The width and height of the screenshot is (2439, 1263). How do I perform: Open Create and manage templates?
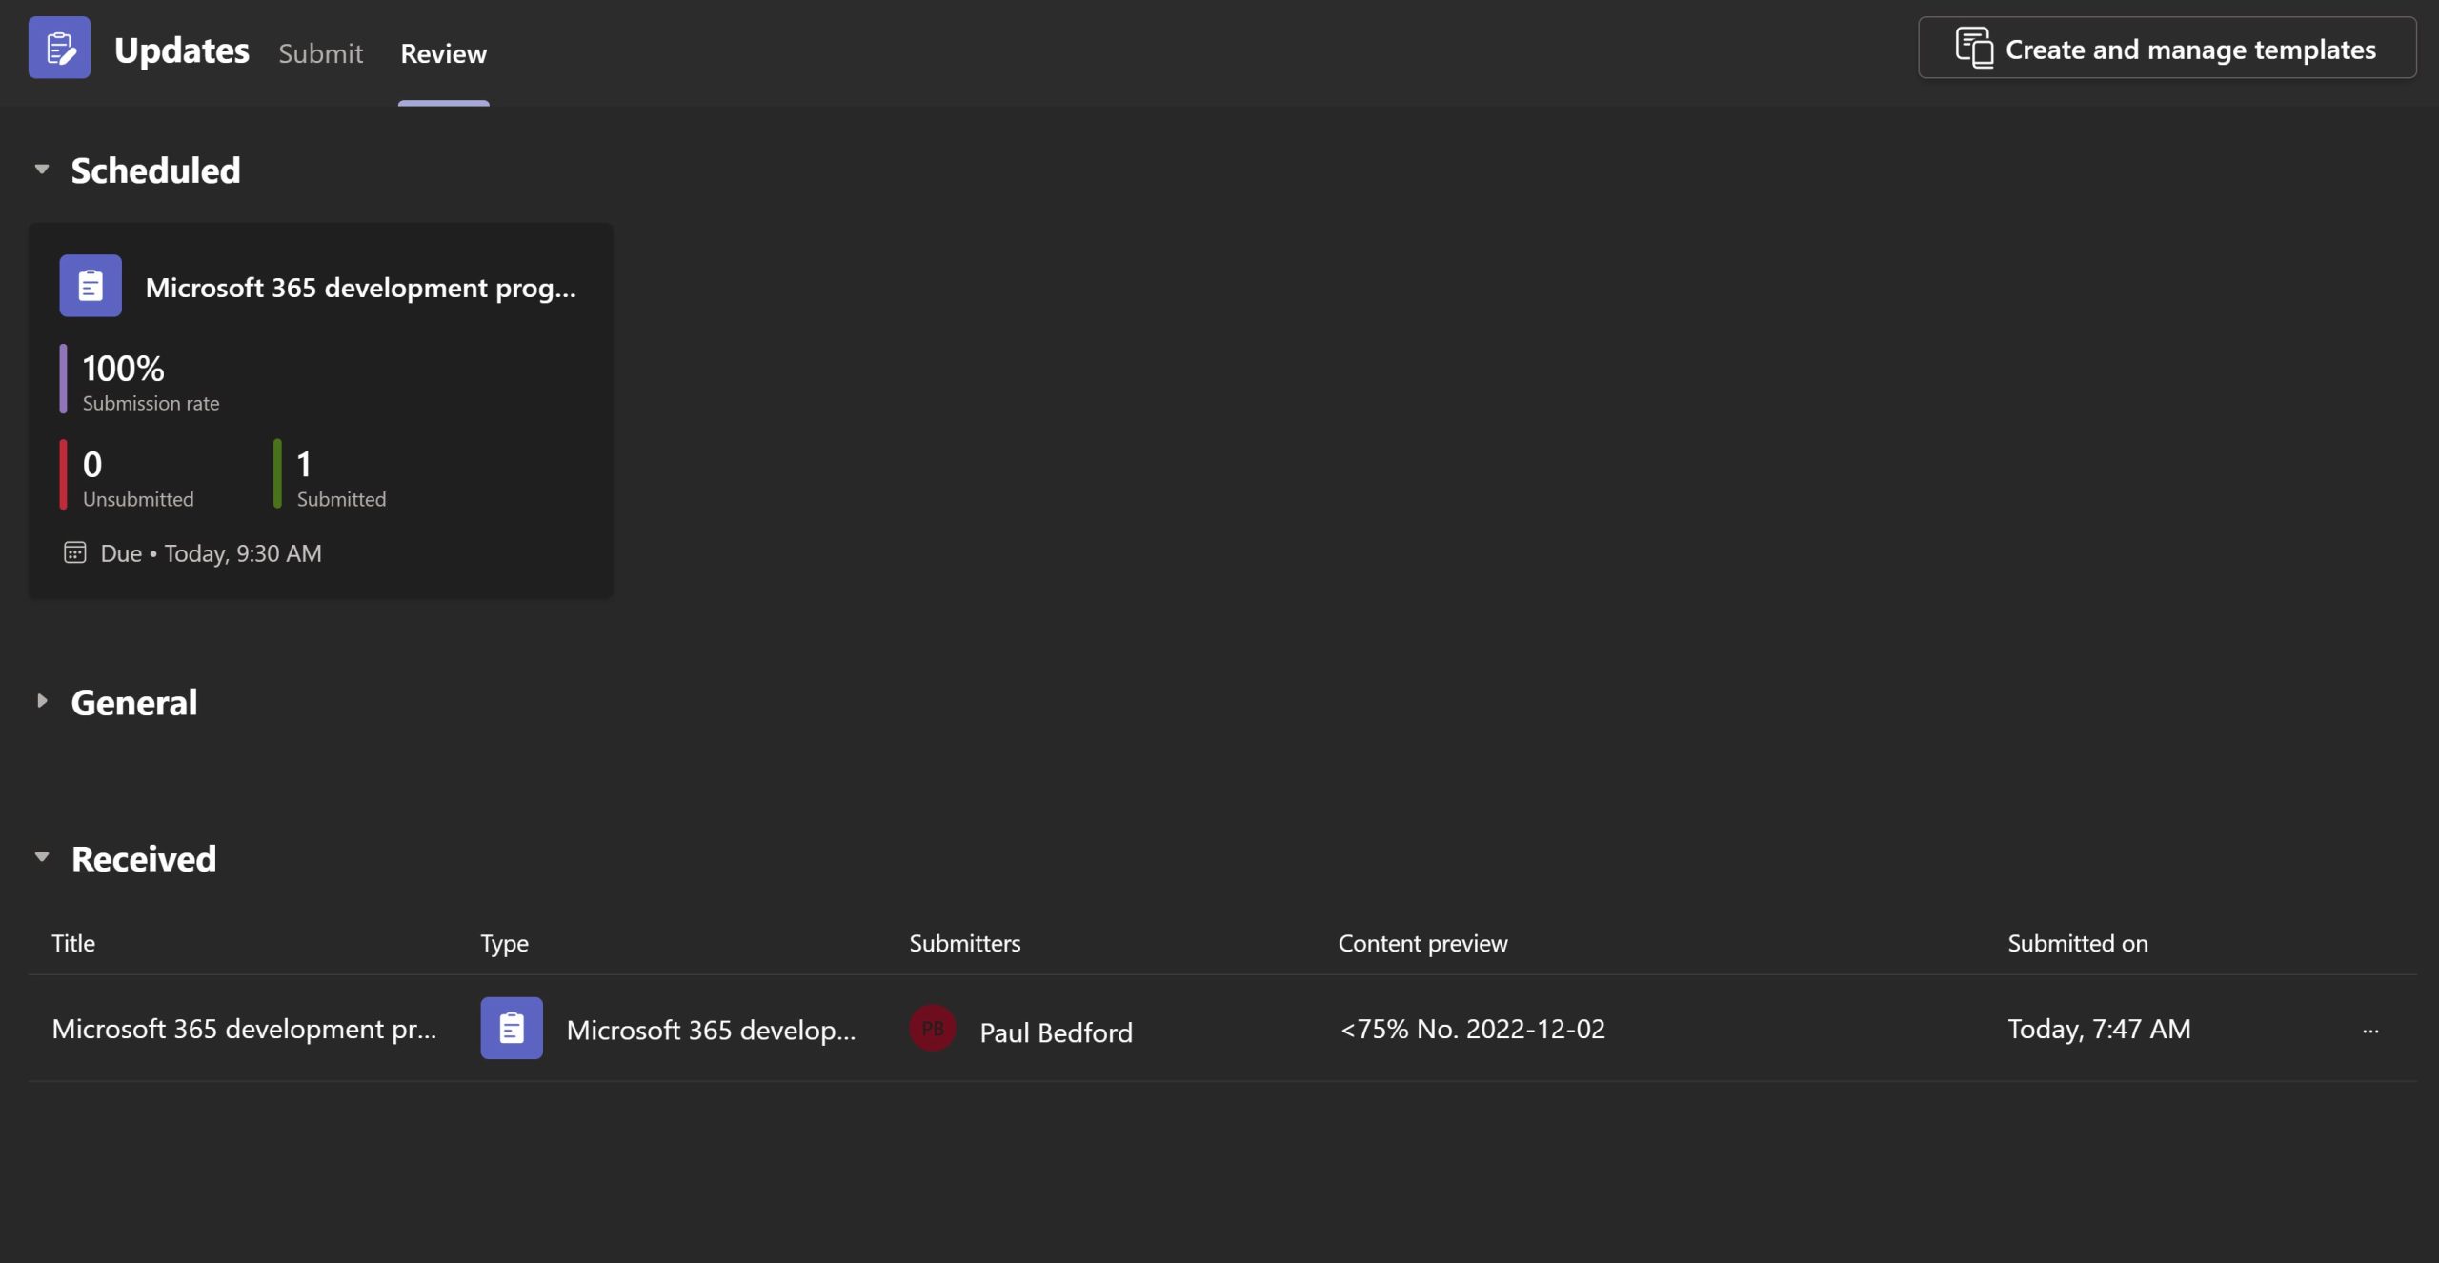pos(2167,47)
